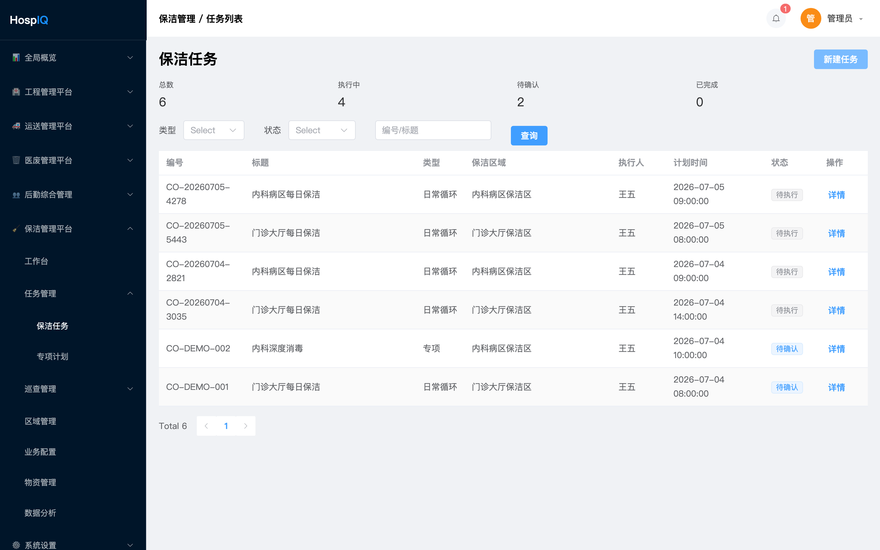
Task: Collapse the 保洁管理平台 chevron
Action: click(x=130, y=229)
